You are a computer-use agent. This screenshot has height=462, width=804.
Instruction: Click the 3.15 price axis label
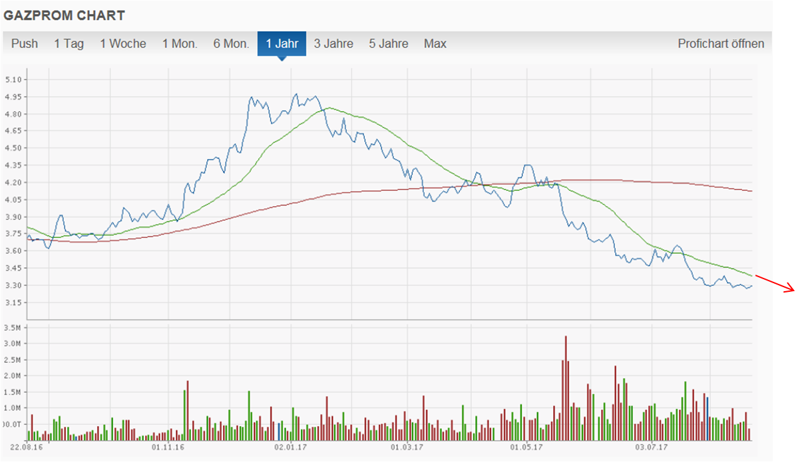point(13,303)
